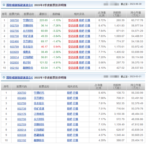Screen dimensions: 146x145
Task: Open stock code 002192 in Q2 table
Action: coord(14,68)
